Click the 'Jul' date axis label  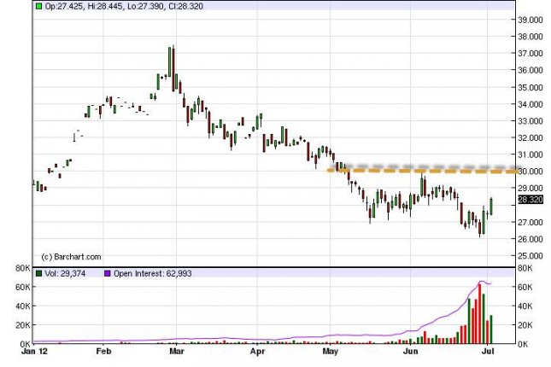(x=488, y=351)
